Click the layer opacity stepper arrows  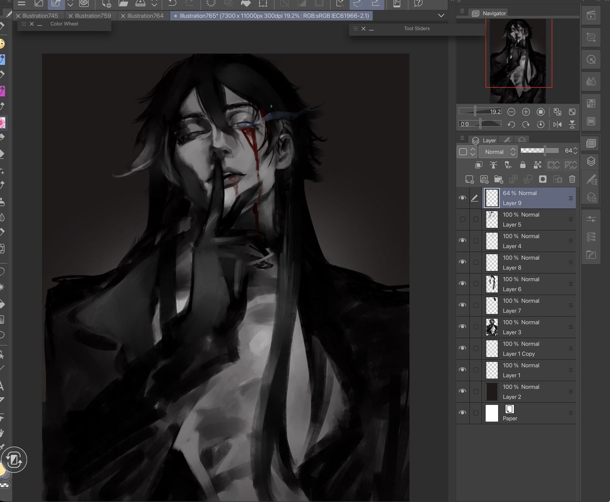[575, 151]
